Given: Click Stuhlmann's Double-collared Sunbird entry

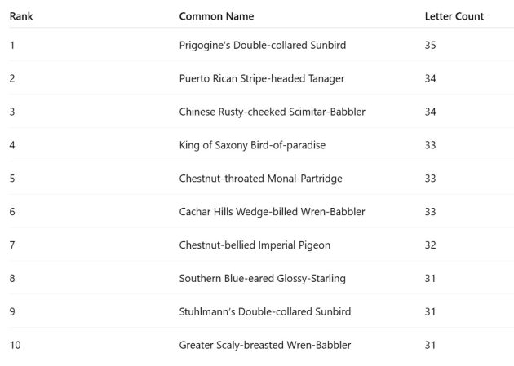Looking at the screenshot, I should (265, 311).
